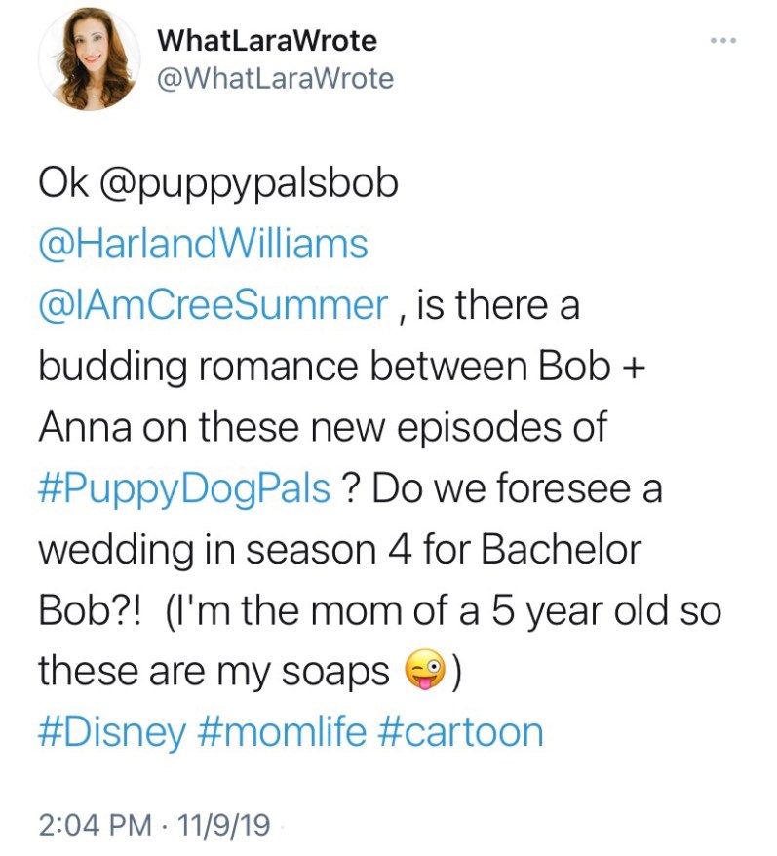Open the @WhatLaraWrote handle under the name
Image resolution: width=777 pixels, height=856 pixels.
tap(275, 78)
